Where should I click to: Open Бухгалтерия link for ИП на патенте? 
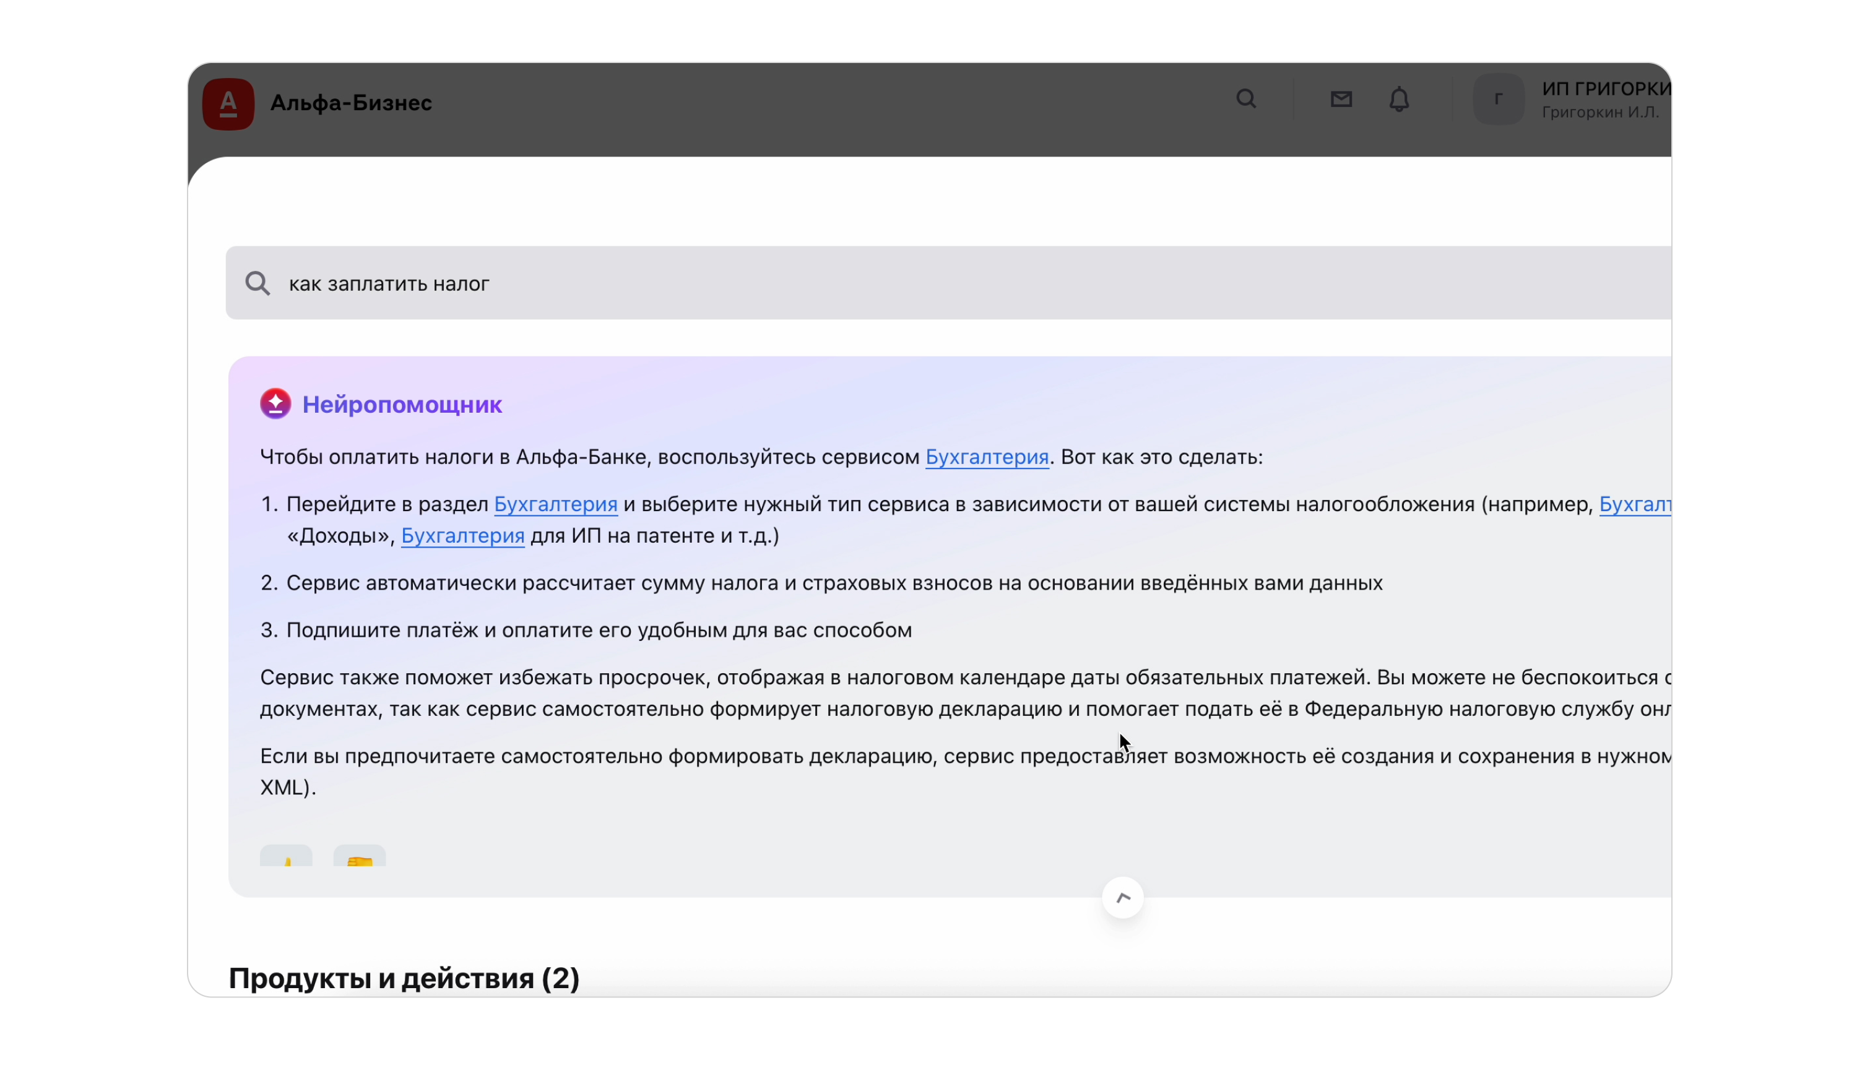point(463,536)
